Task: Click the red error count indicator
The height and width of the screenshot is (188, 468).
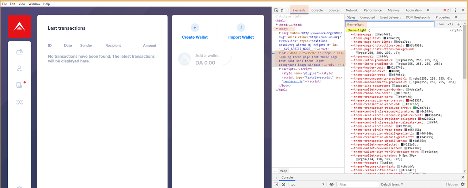Action: 446,10
